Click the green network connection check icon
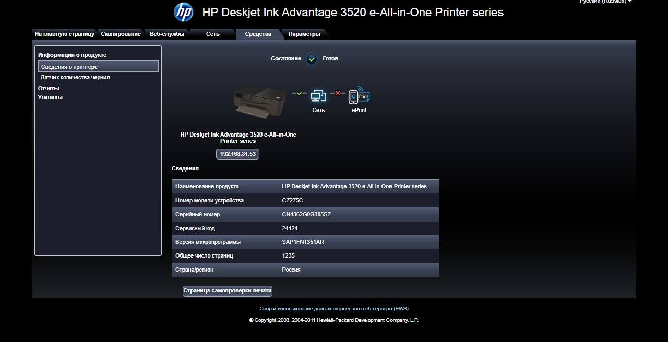Image resolution: width=668 pixels, height=342 pixels. [x=299, y=93]
